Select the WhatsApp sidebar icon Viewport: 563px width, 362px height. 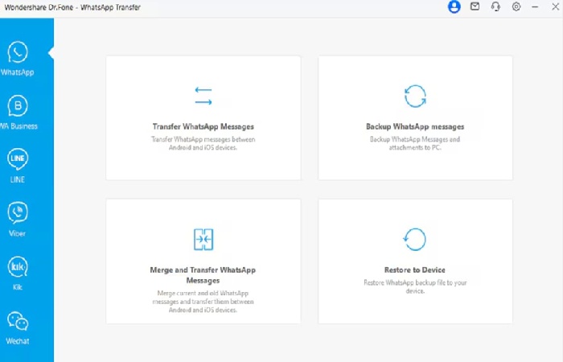[18, 52]
